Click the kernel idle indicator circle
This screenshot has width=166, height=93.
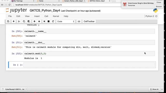coord(156,16)
